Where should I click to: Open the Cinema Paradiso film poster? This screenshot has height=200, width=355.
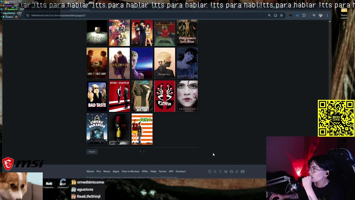pyautogui.click(x=97, y=129)
